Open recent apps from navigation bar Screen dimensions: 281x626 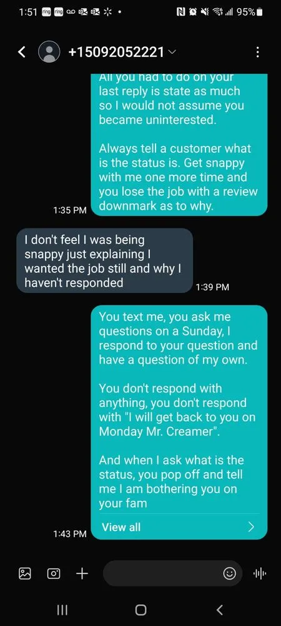tap(62, 610)
